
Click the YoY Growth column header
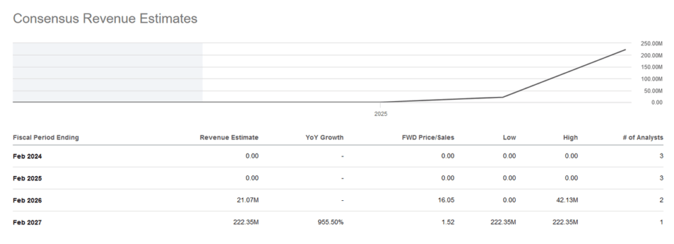tap(325, 138)
